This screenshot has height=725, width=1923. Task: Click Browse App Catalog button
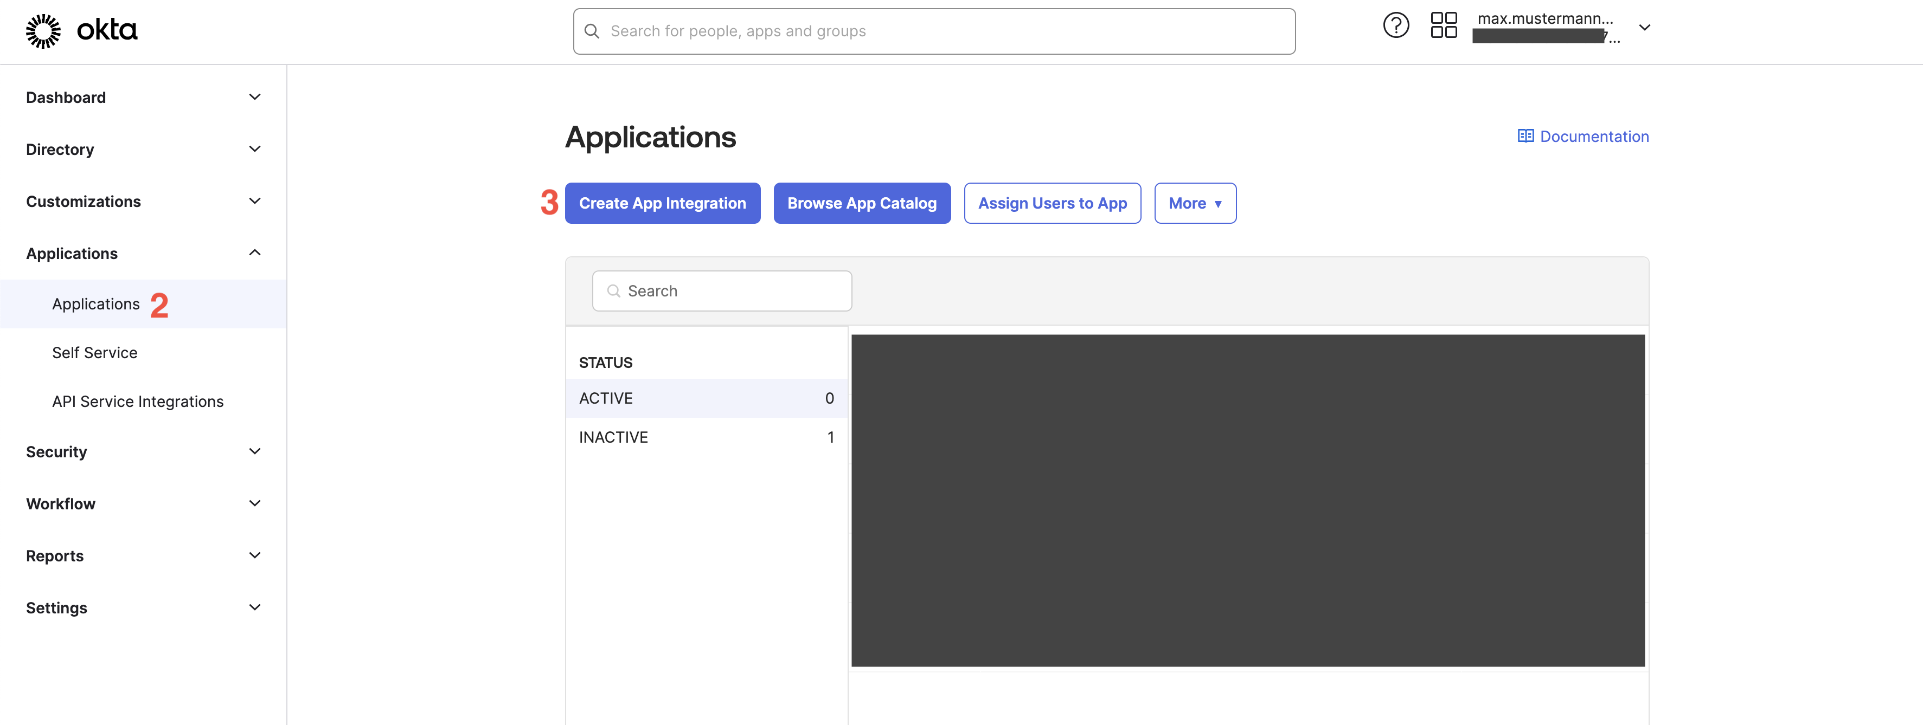[x=862, y=204]
